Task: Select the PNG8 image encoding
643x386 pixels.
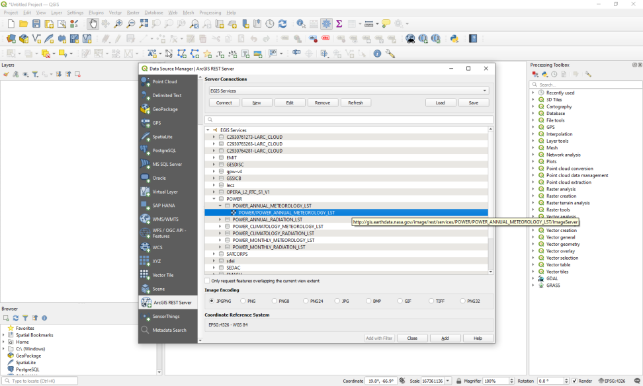Action: coord(275,301)
